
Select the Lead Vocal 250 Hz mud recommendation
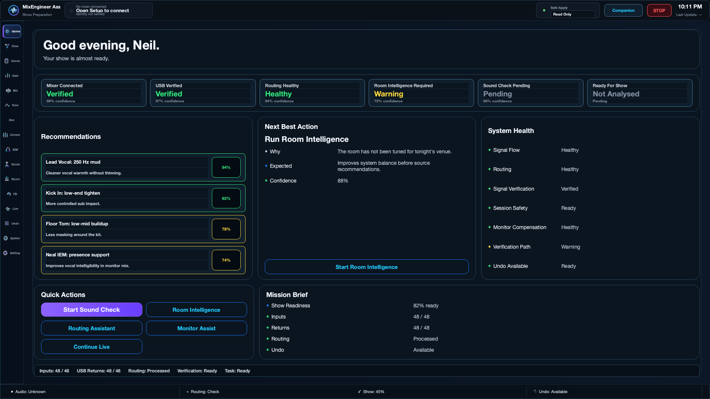click(x=143, y=167)
